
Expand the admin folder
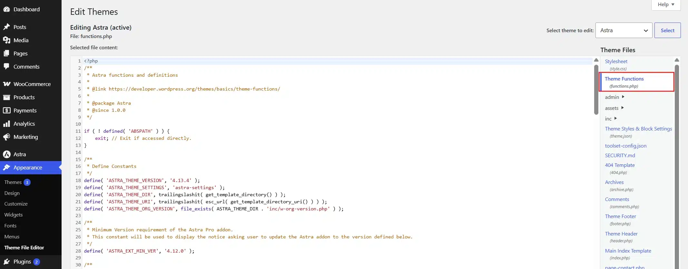[x=614, y=97]
